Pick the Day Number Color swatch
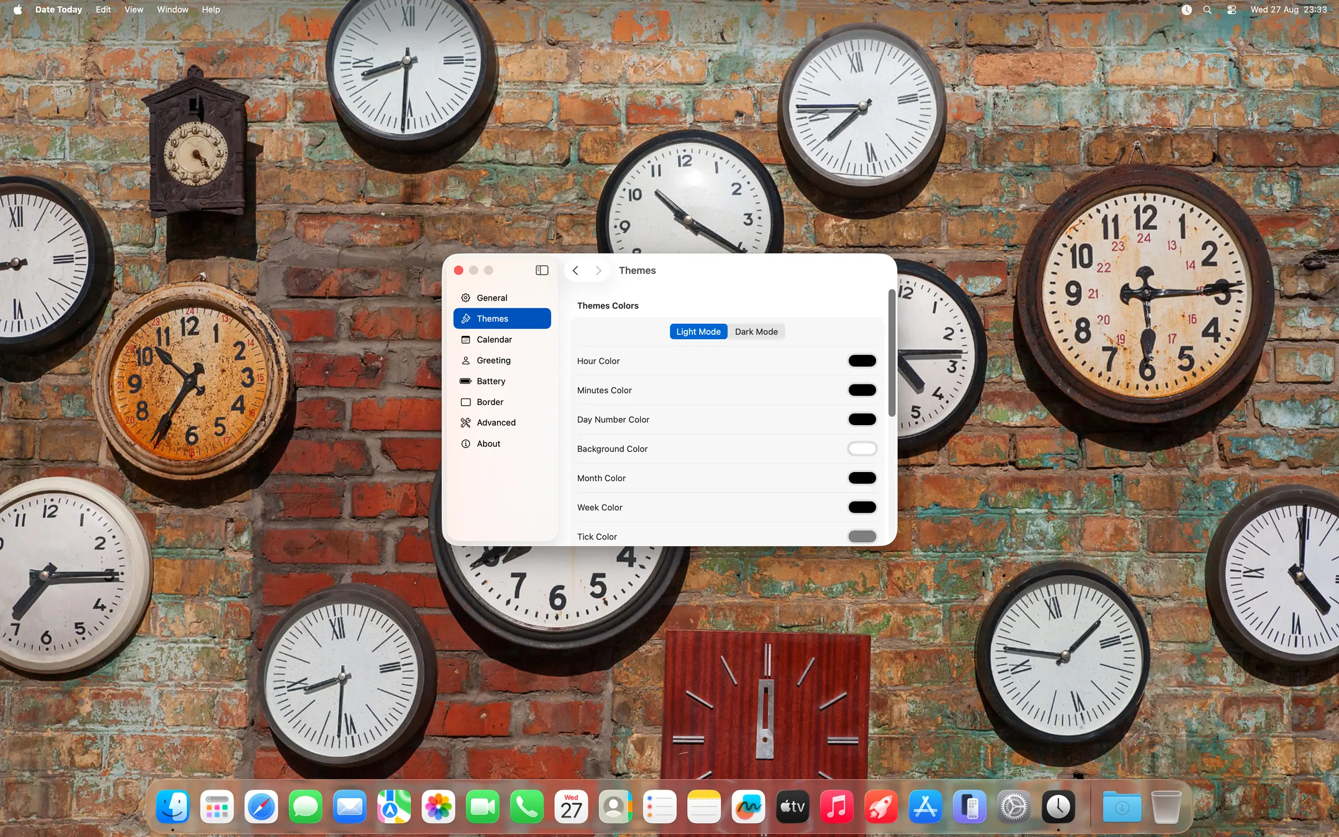 click(861, 419)
